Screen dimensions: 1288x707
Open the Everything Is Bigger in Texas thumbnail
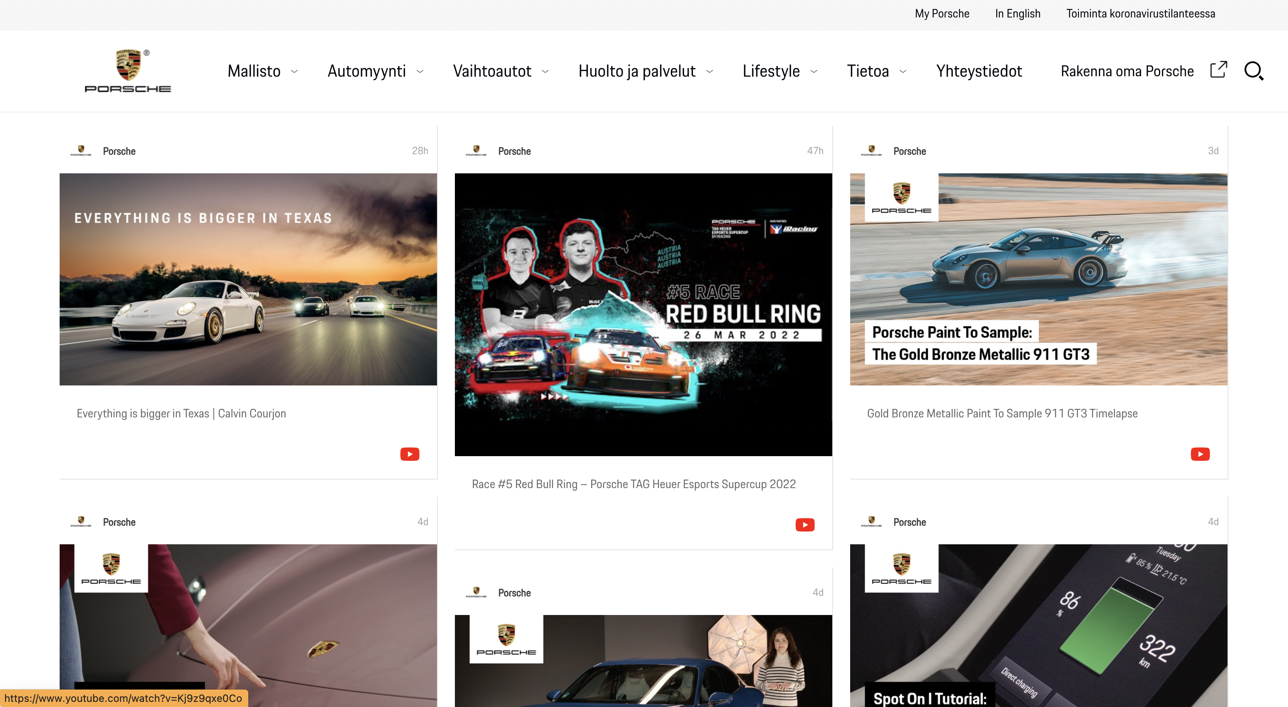pos(248,279)
